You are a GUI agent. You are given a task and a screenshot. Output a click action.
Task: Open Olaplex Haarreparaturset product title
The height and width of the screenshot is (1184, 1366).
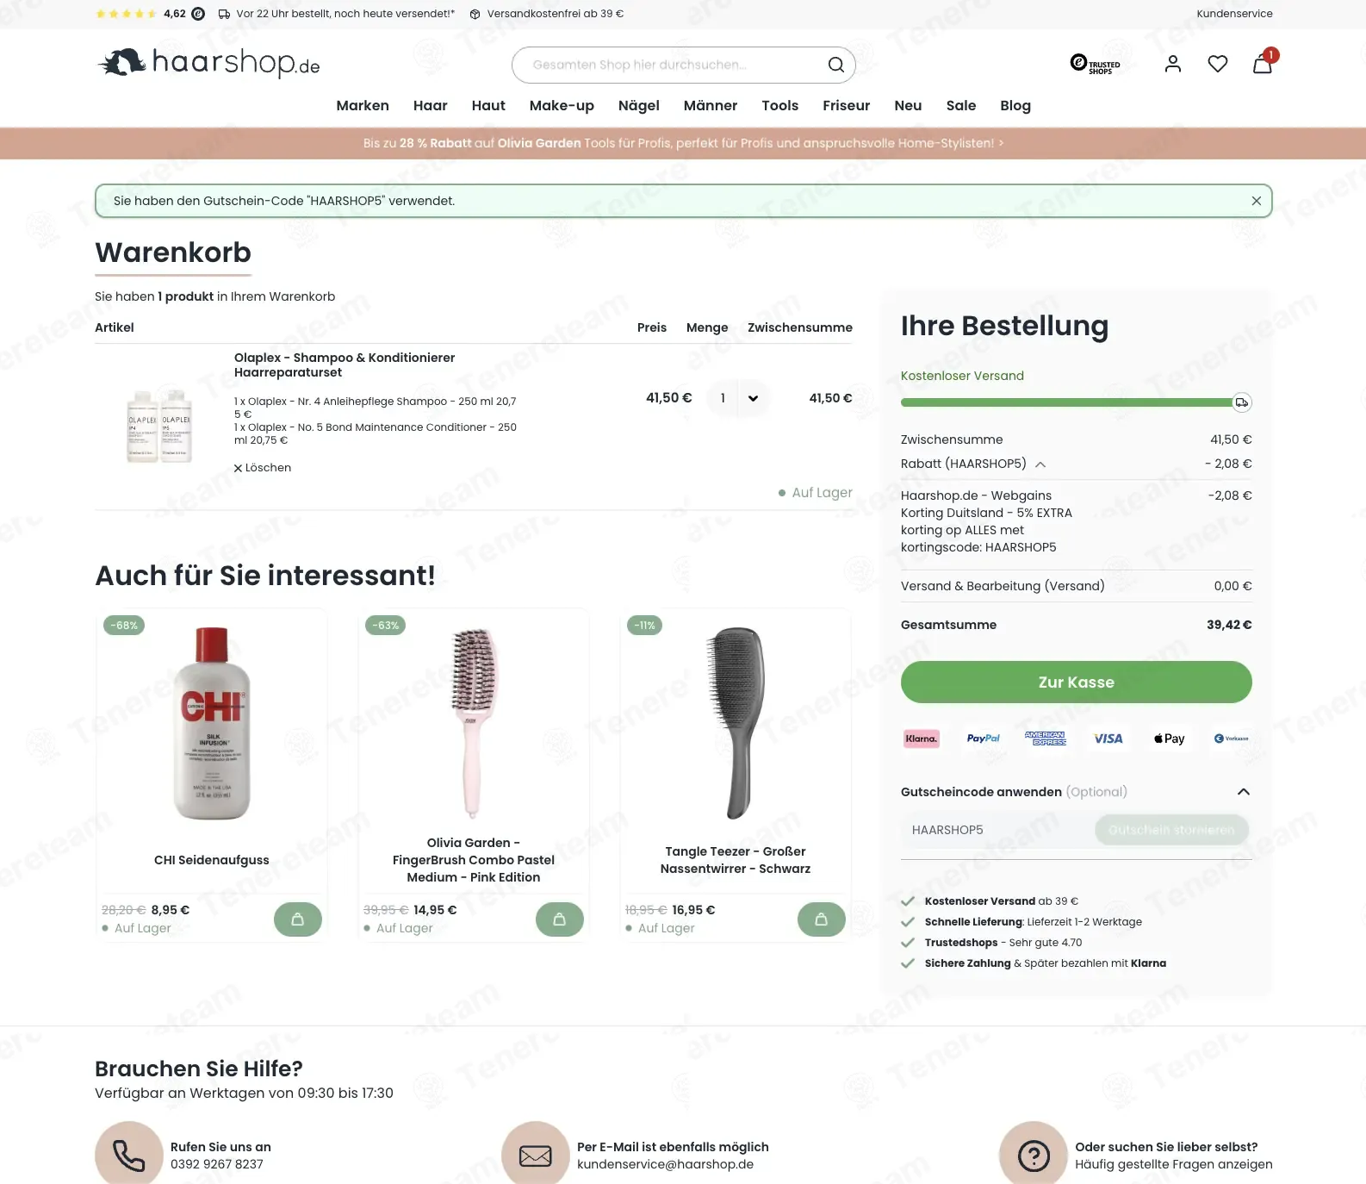pos(345,365)
